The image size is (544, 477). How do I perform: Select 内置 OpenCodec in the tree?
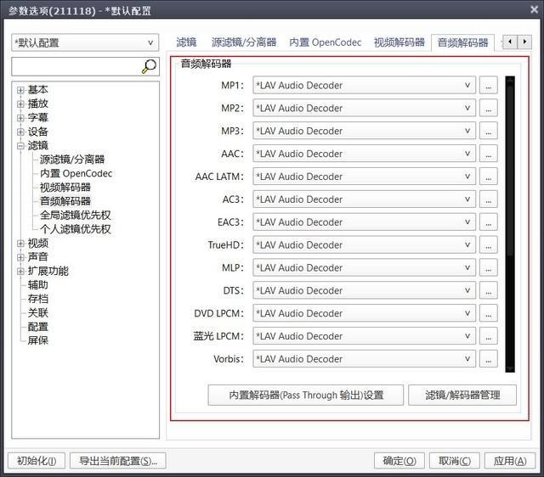(x=76, y=173)
